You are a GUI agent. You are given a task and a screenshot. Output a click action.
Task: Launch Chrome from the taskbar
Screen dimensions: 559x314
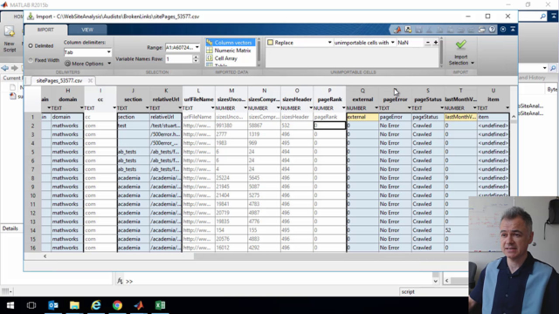(x=117, y=305)
